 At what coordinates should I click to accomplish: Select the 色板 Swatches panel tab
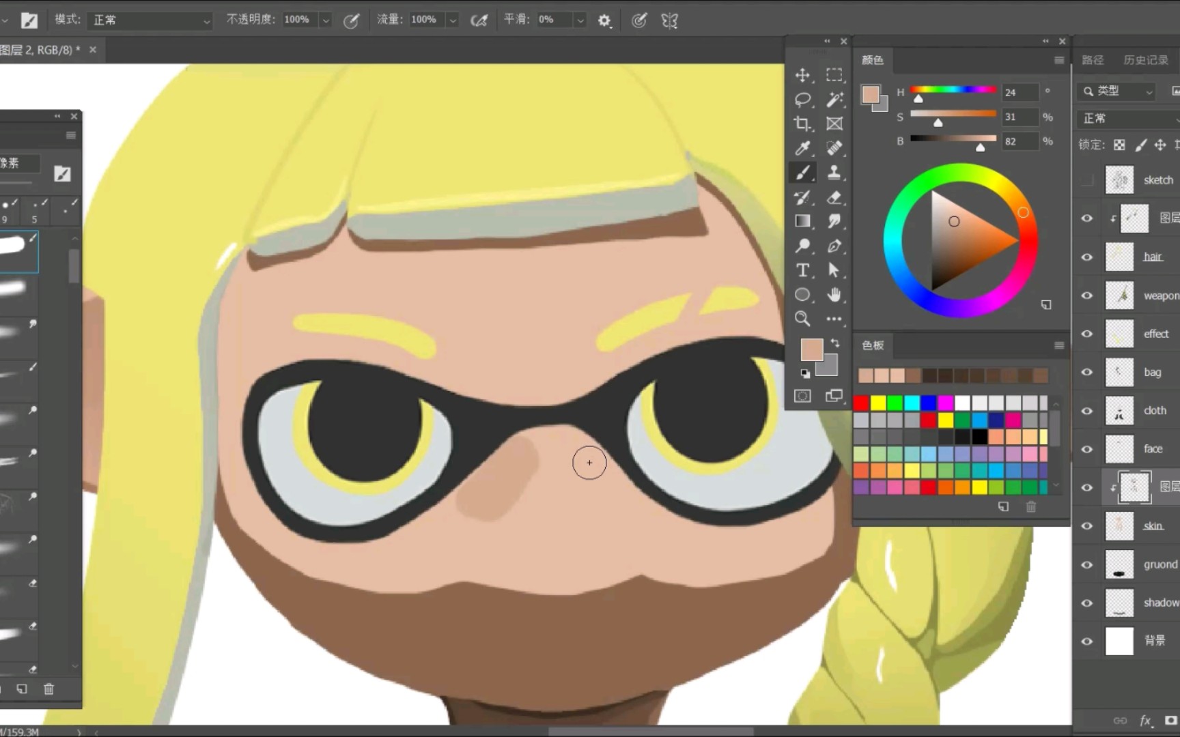pyautogui.click(x=873, y=345)
